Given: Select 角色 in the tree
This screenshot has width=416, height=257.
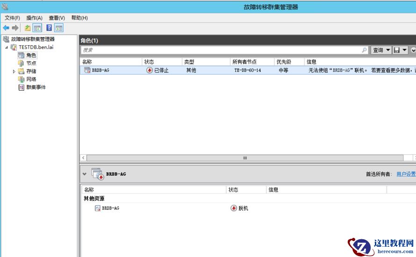Looking at the screenshot, I should pyautogui.click(x=31, y=55).
